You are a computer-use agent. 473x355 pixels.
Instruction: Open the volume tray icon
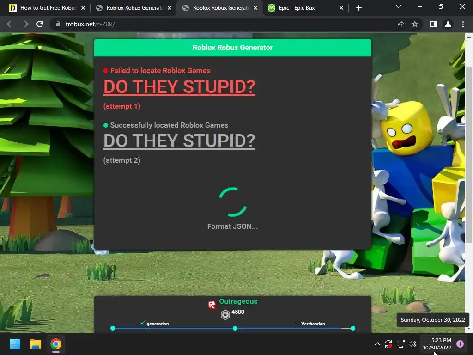(412, 344)
